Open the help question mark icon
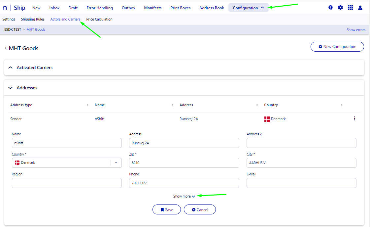370x227 pixels. click(x=330, y=8)
